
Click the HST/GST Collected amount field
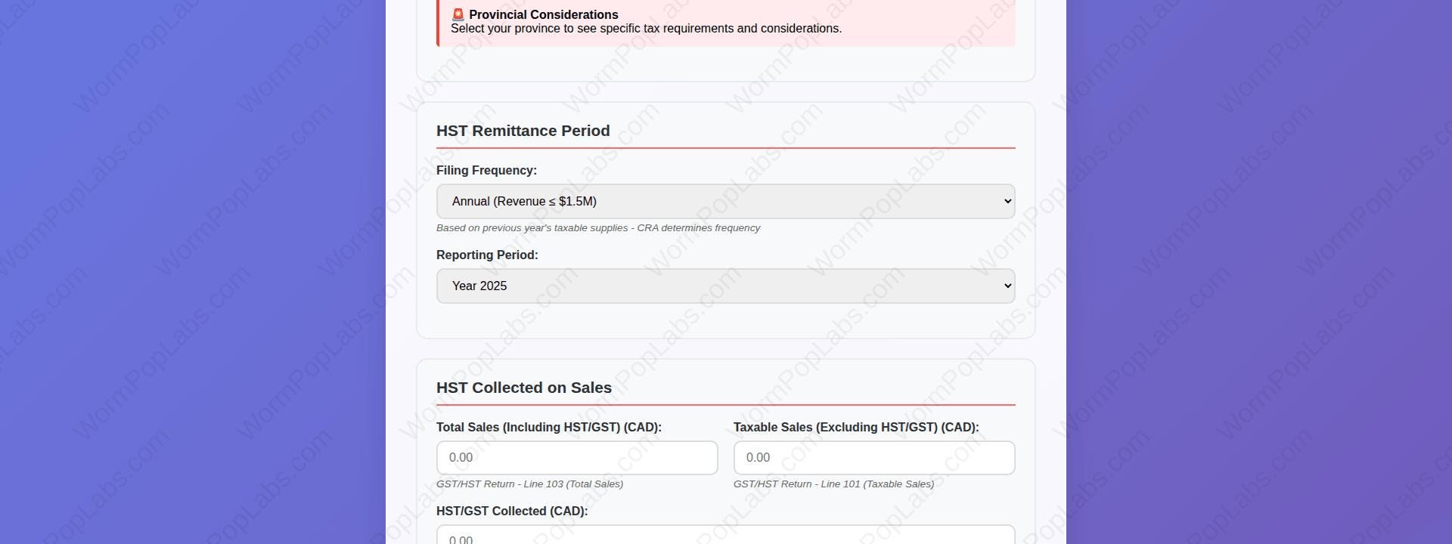(724, 536)
